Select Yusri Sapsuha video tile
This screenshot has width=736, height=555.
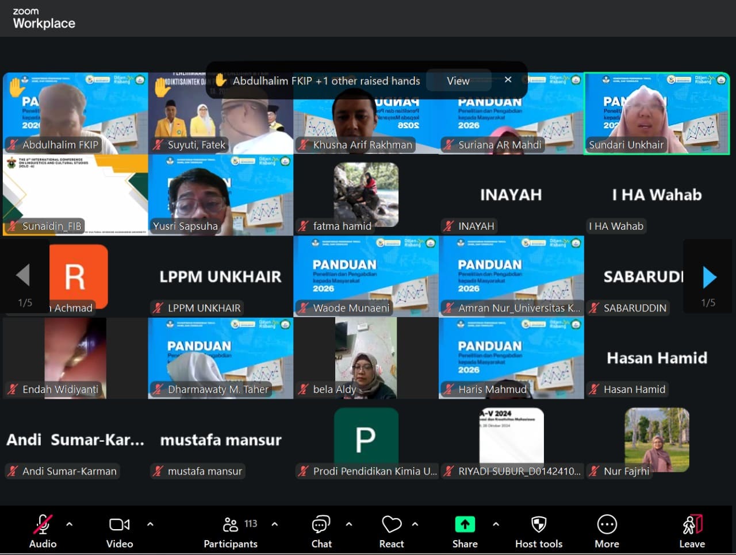coord(221,195)
